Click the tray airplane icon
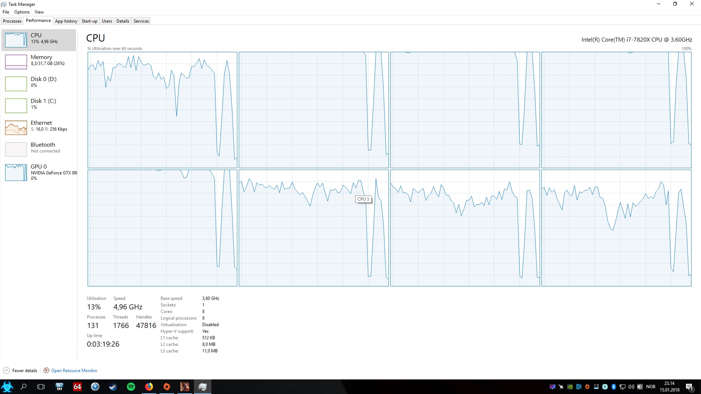This screenshot has width=701, height=394. pos(561,387)
